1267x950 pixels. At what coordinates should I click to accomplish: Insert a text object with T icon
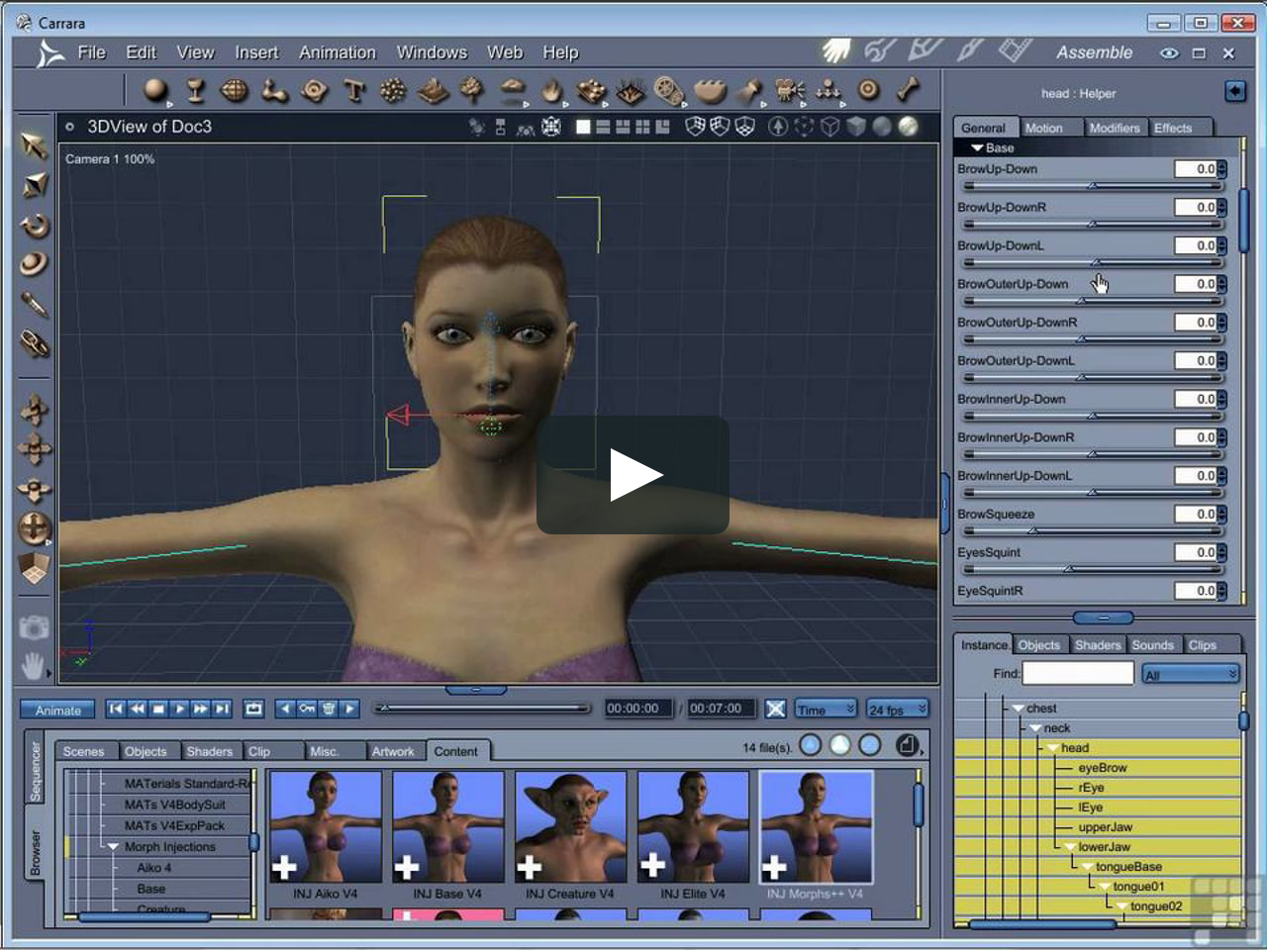pos(353,91)
